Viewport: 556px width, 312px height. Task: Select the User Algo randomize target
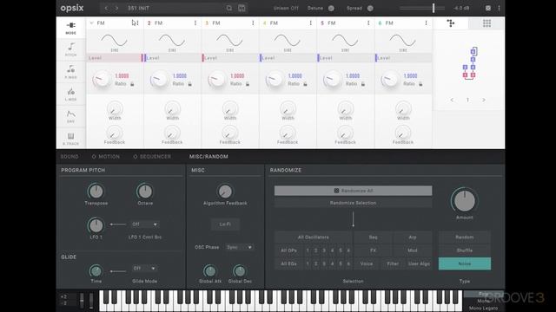[419, 263]
